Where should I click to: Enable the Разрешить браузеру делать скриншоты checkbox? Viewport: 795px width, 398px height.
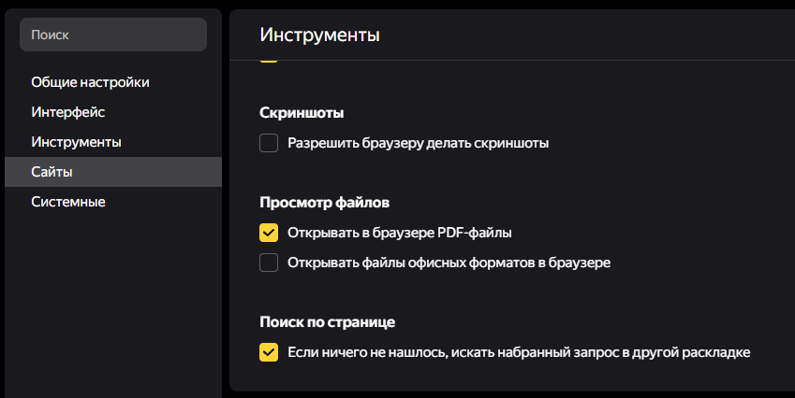[269, 143]
